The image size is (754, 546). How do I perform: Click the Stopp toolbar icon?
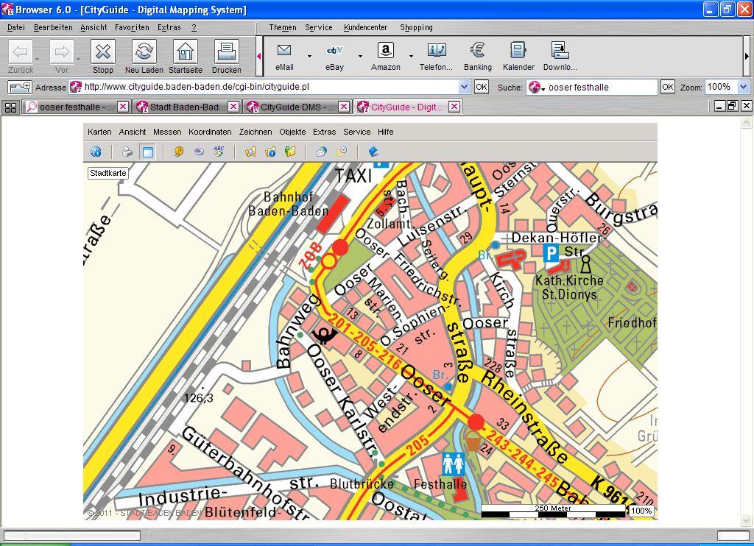click(103, 52)
